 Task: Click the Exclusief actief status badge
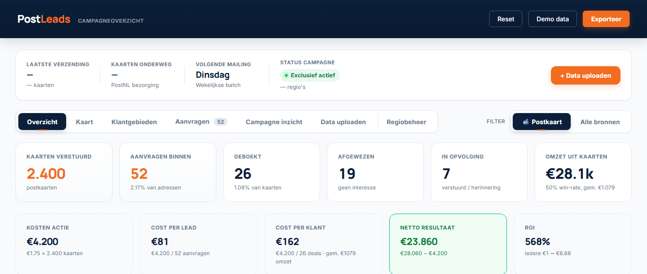pyautogui.click(x=310, y=75)
